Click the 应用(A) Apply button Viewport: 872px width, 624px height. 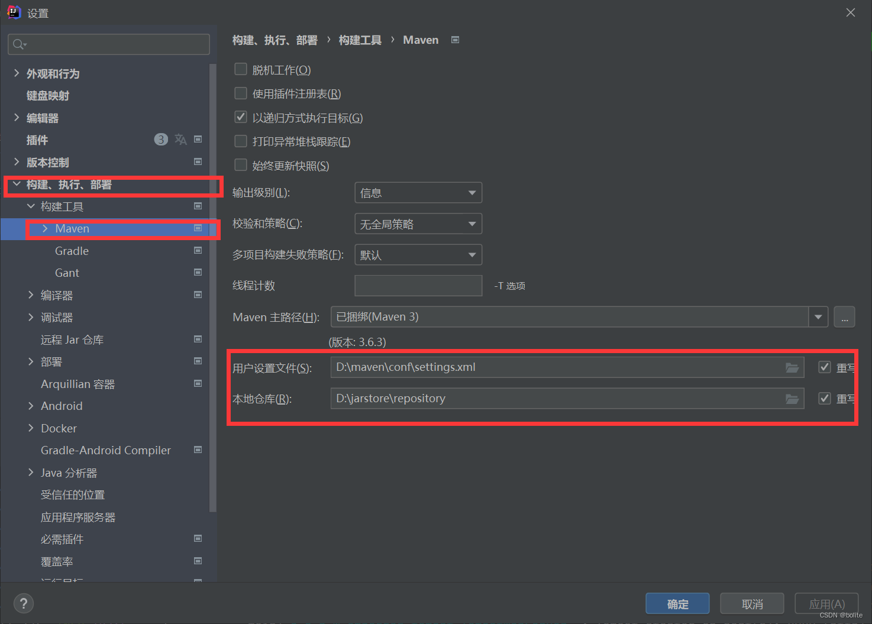click(826, 604)
